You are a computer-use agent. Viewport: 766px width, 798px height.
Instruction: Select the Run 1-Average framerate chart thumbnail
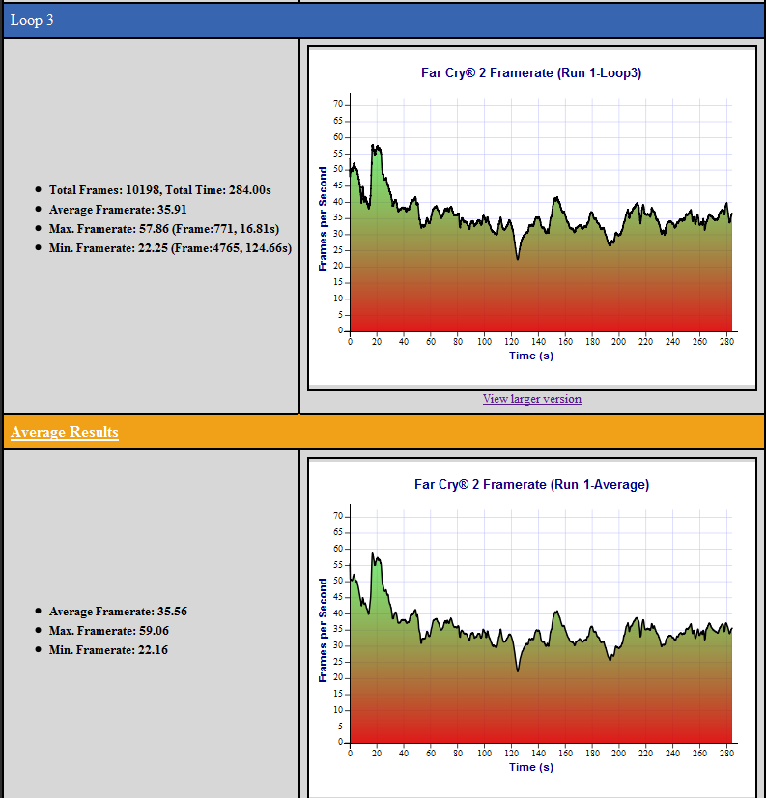532,628
